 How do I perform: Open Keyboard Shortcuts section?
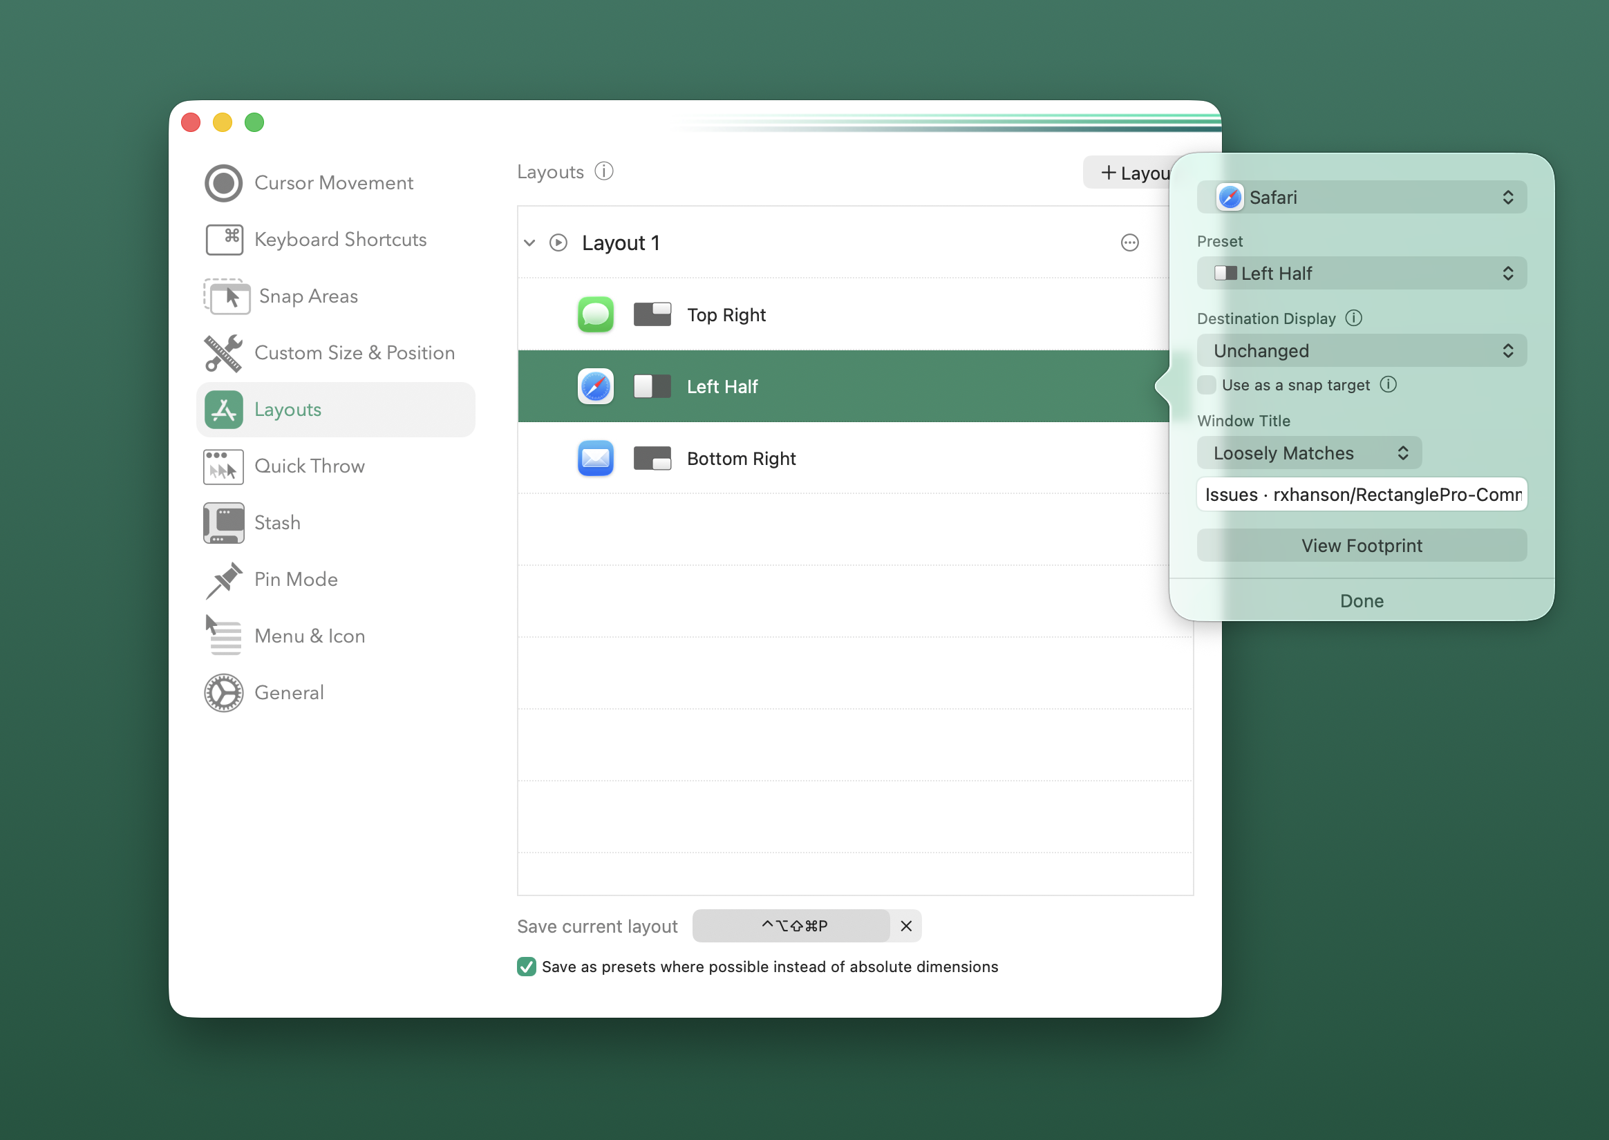tap(336, 240)
